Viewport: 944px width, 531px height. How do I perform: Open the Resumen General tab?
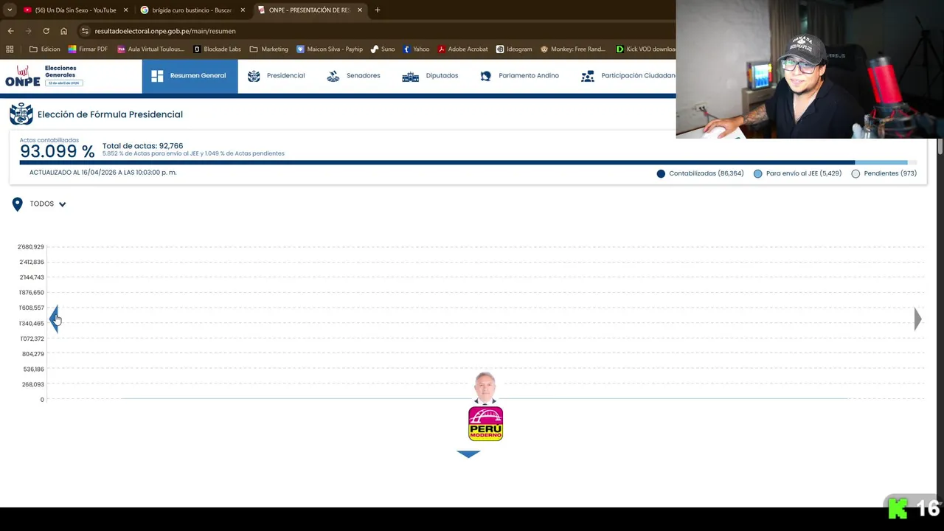click(x=190, y=76)
